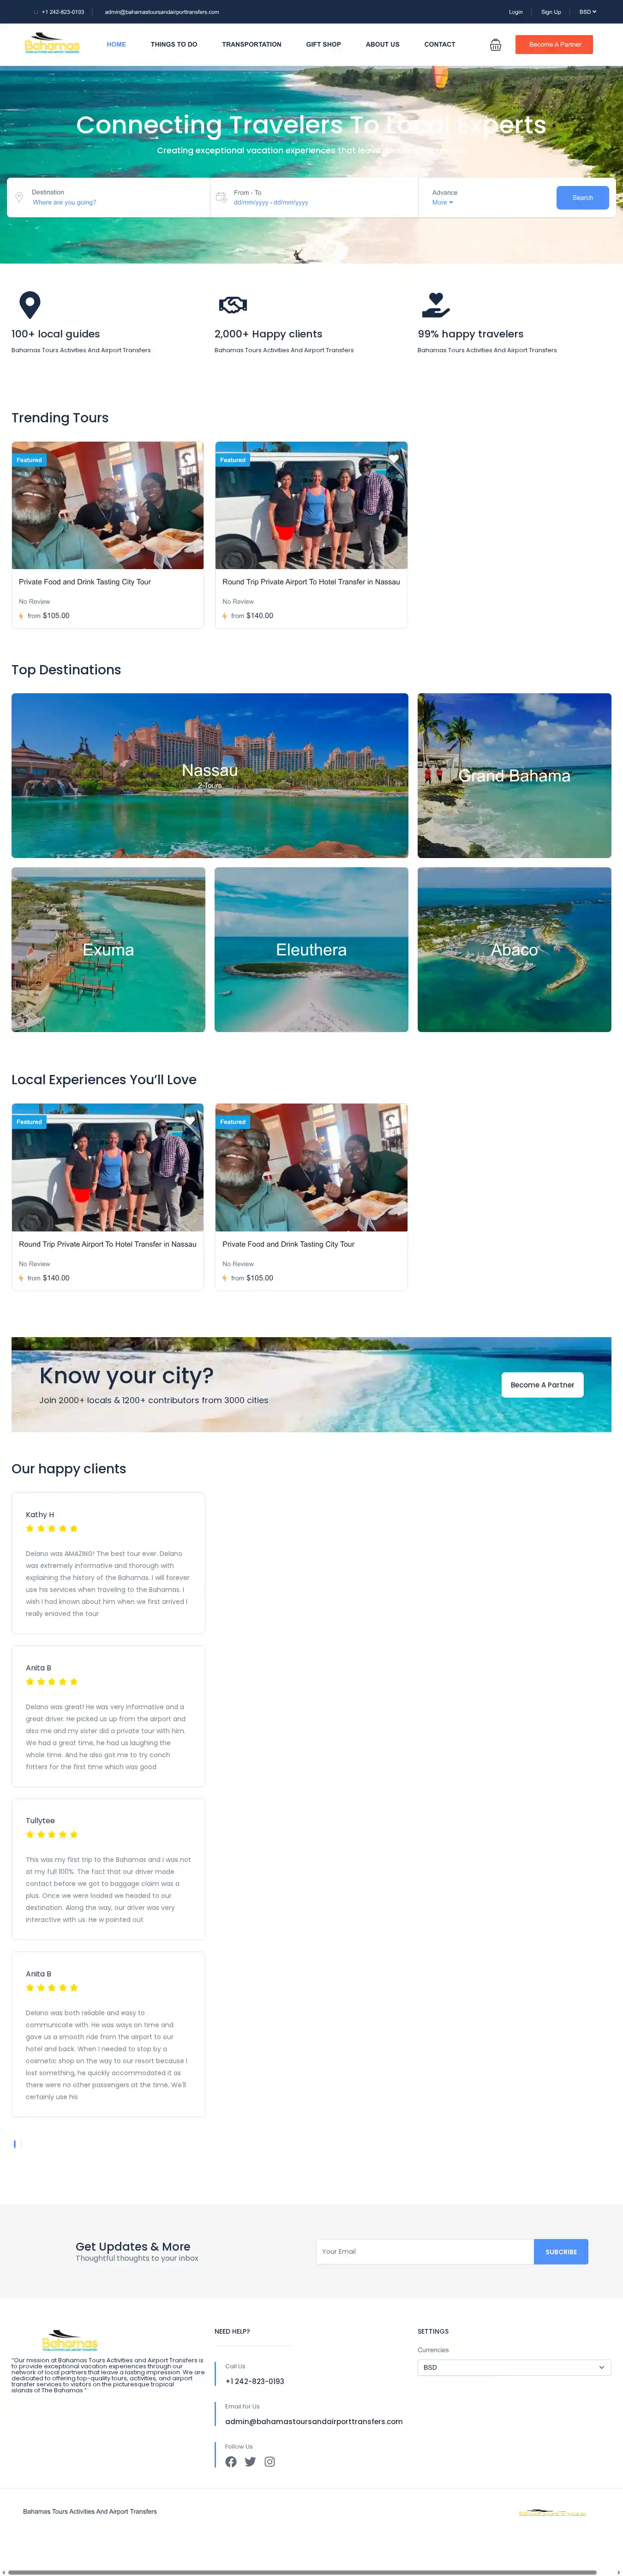
Task: Click the destination location pin icon
Action: (19, 197)
